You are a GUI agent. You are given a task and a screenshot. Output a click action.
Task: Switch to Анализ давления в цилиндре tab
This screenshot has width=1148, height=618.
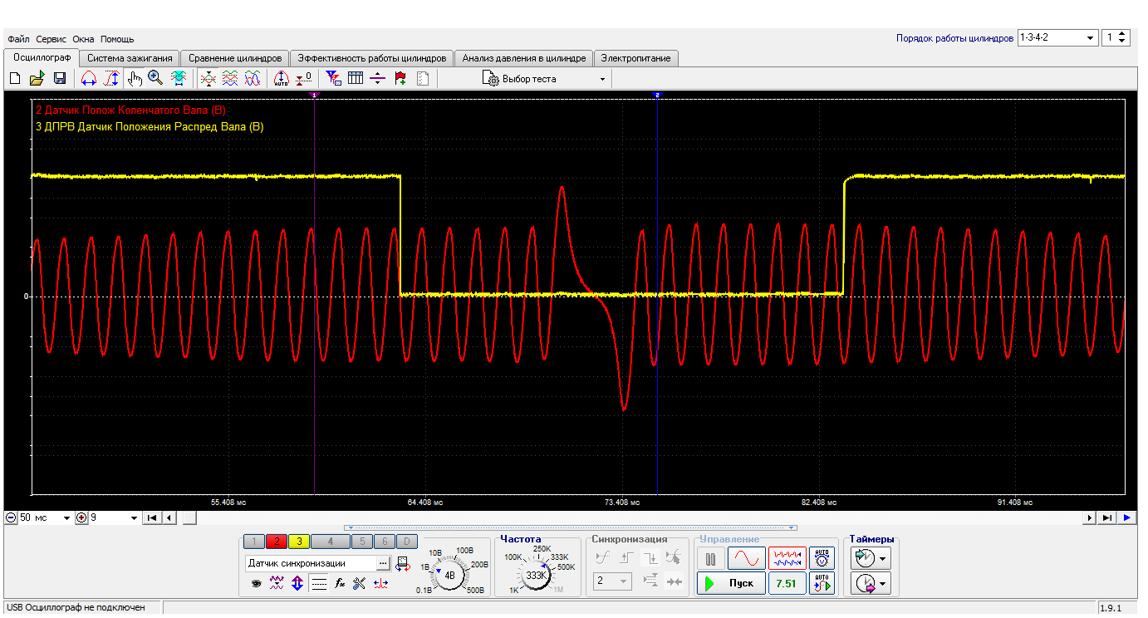point(524,58)
